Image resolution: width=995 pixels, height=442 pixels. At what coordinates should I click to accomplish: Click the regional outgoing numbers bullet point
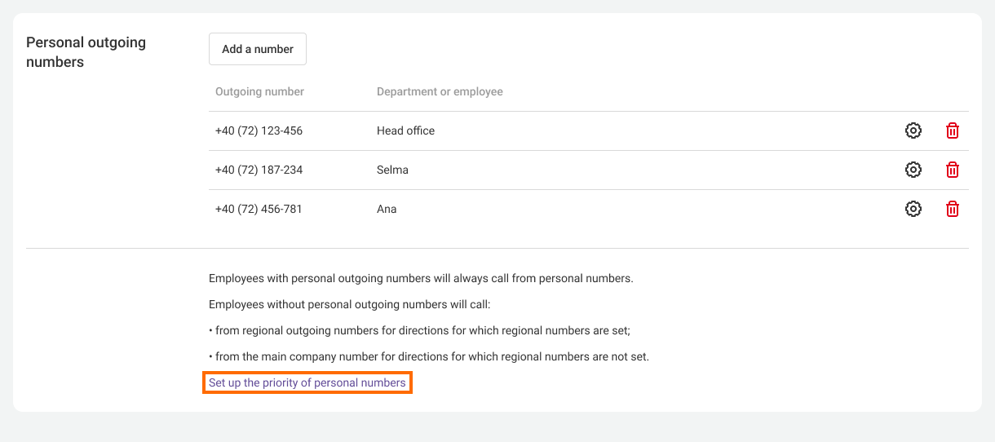[420, 330]
